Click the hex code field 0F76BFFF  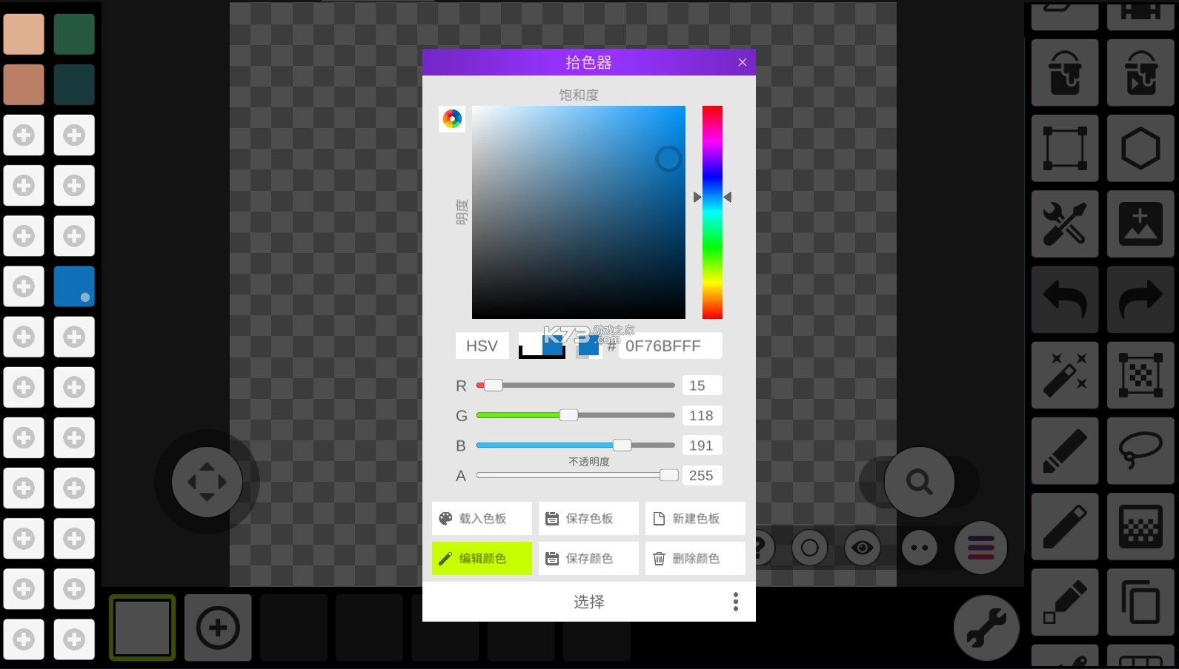click(x=670, y=346)
